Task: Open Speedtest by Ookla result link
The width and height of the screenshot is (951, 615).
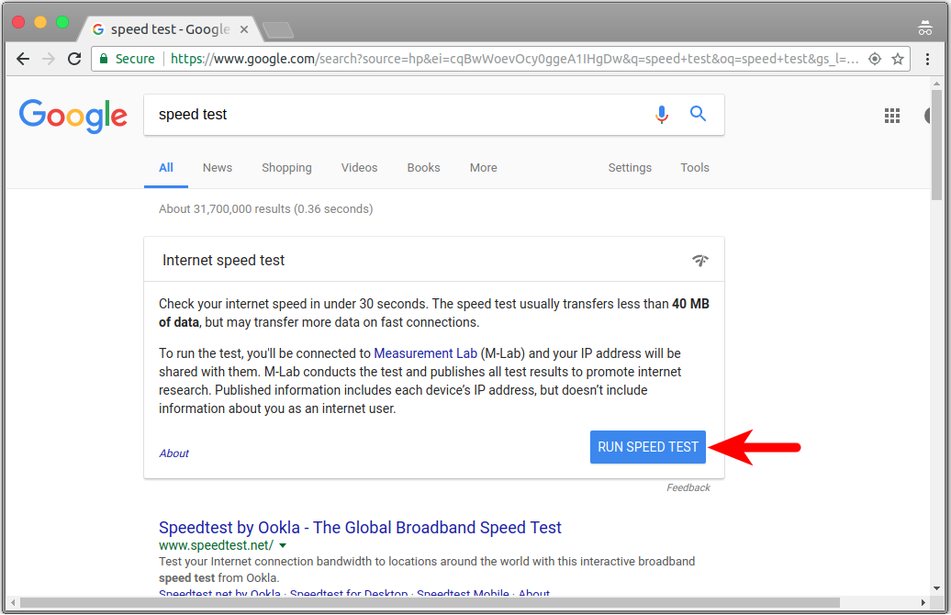Action: (x=360, y=528)
